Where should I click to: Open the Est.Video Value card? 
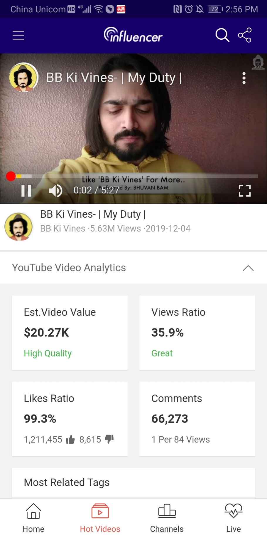70,333
